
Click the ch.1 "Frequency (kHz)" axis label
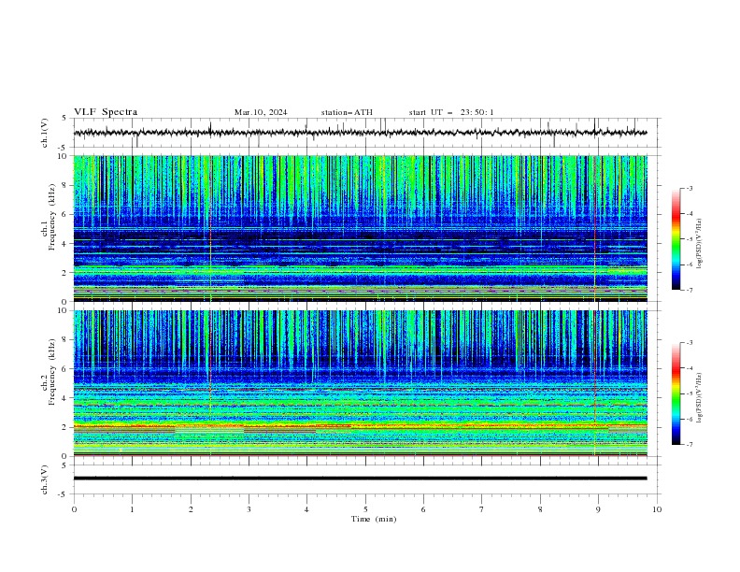51,217
